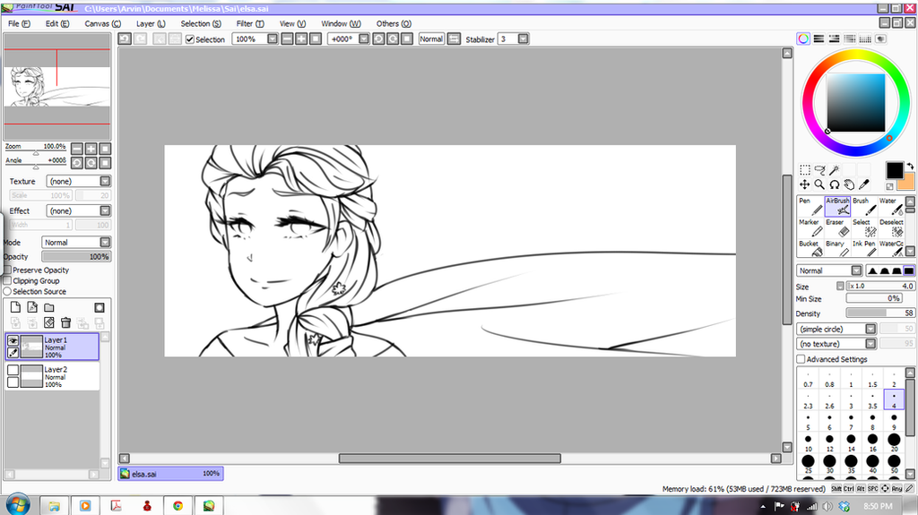Open the Texture dropdown
This screenshot has width=918, height=515.
(105, 181)
